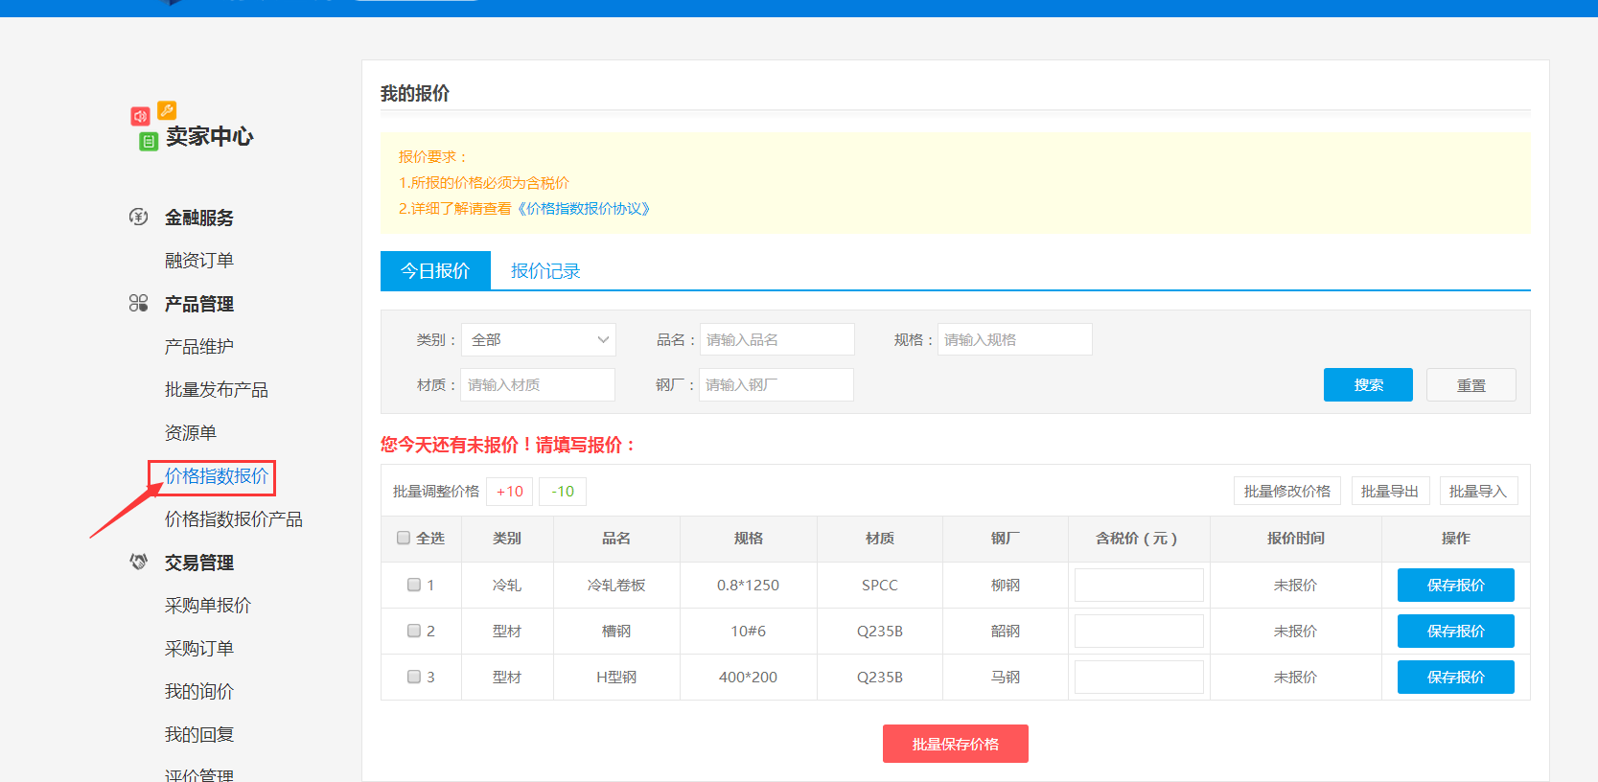Click the 10#6 spec cell
The width and height of the screenshot is (1598, 782).
(748, 631)
